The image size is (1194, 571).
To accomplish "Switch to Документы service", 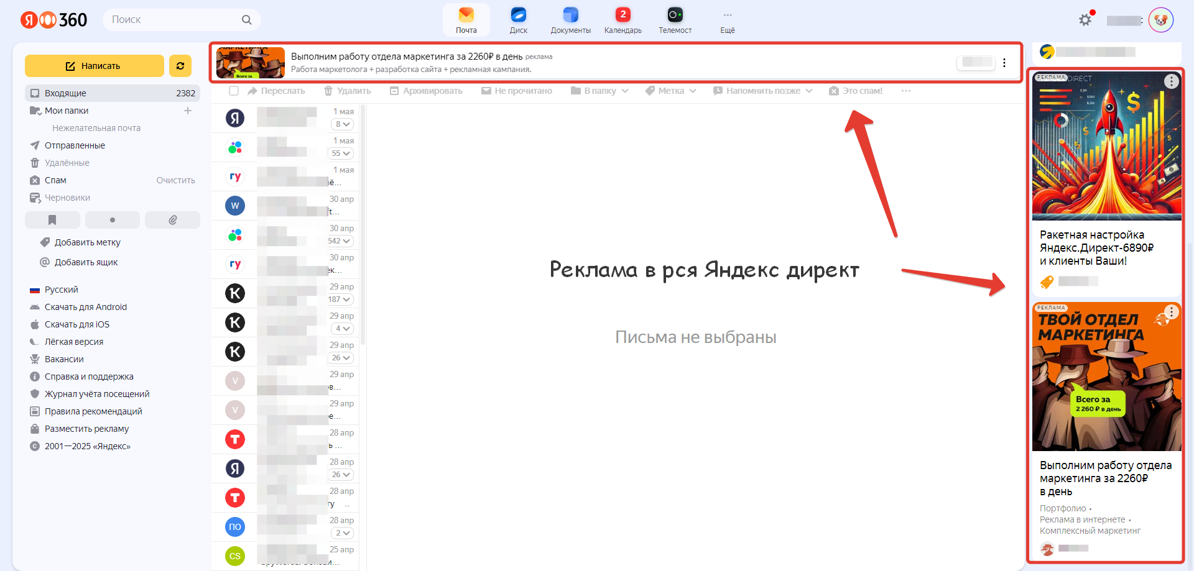I will coord(571,20).
